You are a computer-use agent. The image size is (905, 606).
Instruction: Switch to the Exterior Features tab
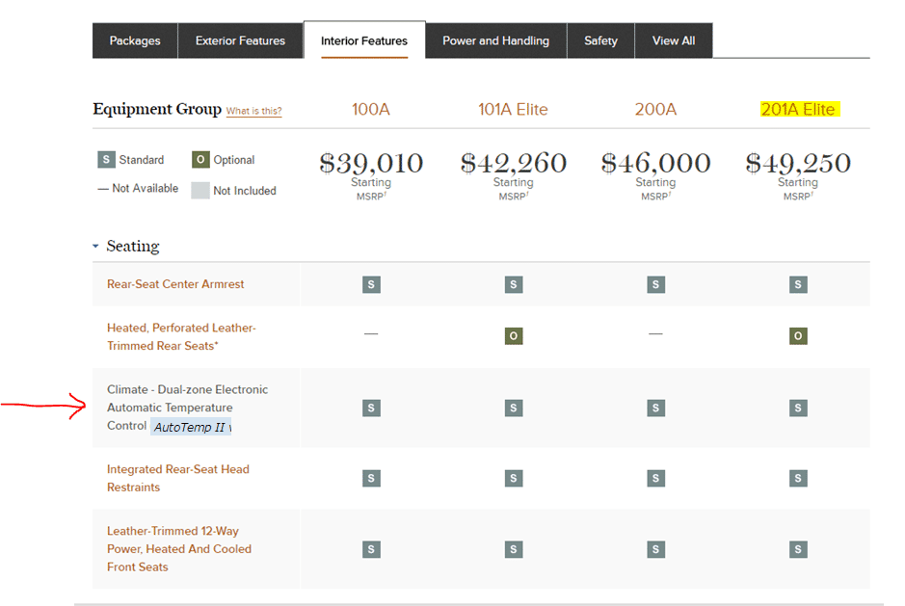pos(240,40)
